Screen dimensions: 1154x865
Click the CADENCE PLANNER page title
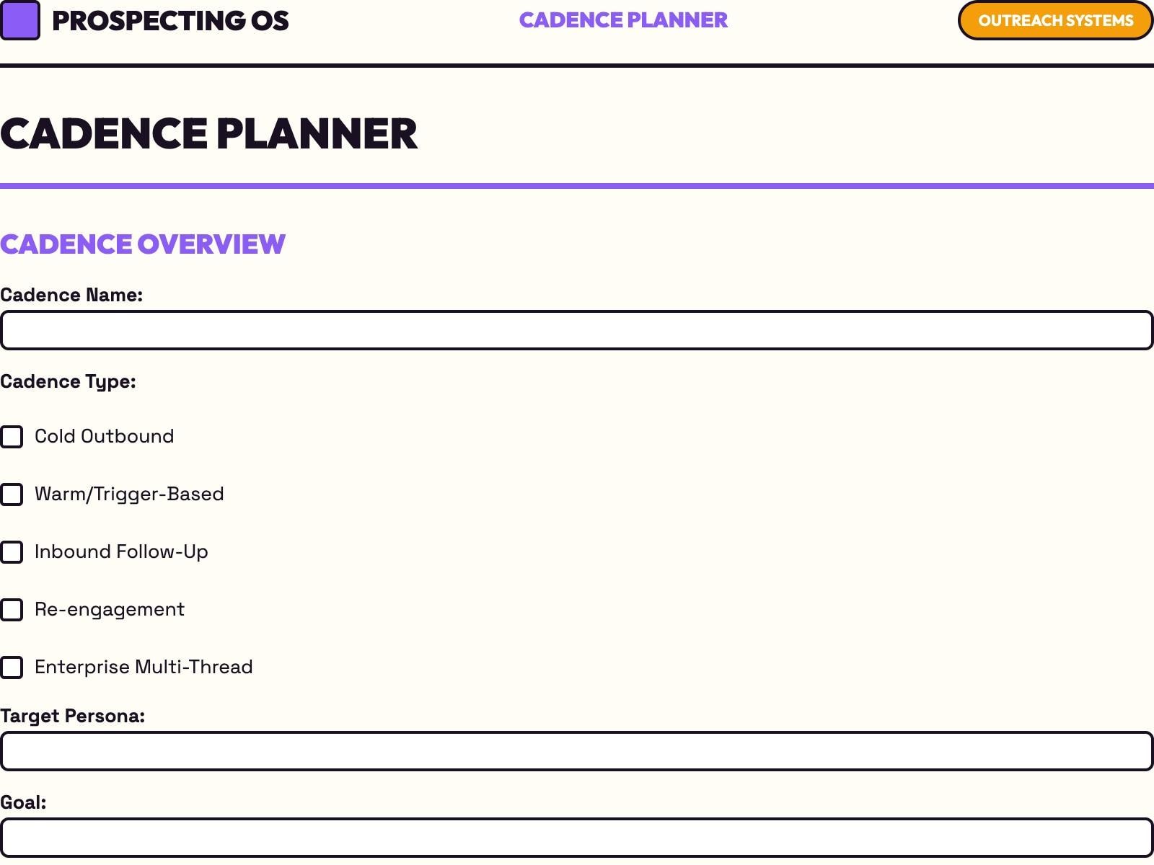210,133
